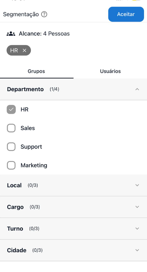Open the Segmentação help question-mark icon

(x=44, y=14)
